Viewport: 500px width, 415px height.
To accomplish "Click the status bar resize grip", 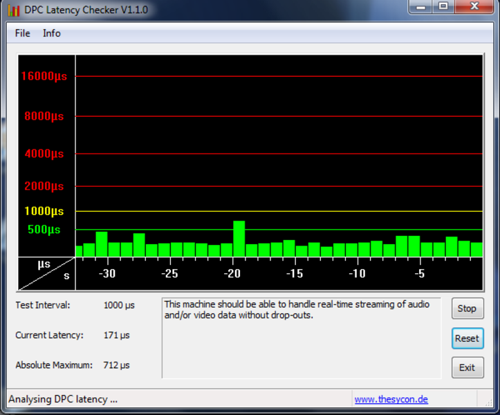I will 488,403.
